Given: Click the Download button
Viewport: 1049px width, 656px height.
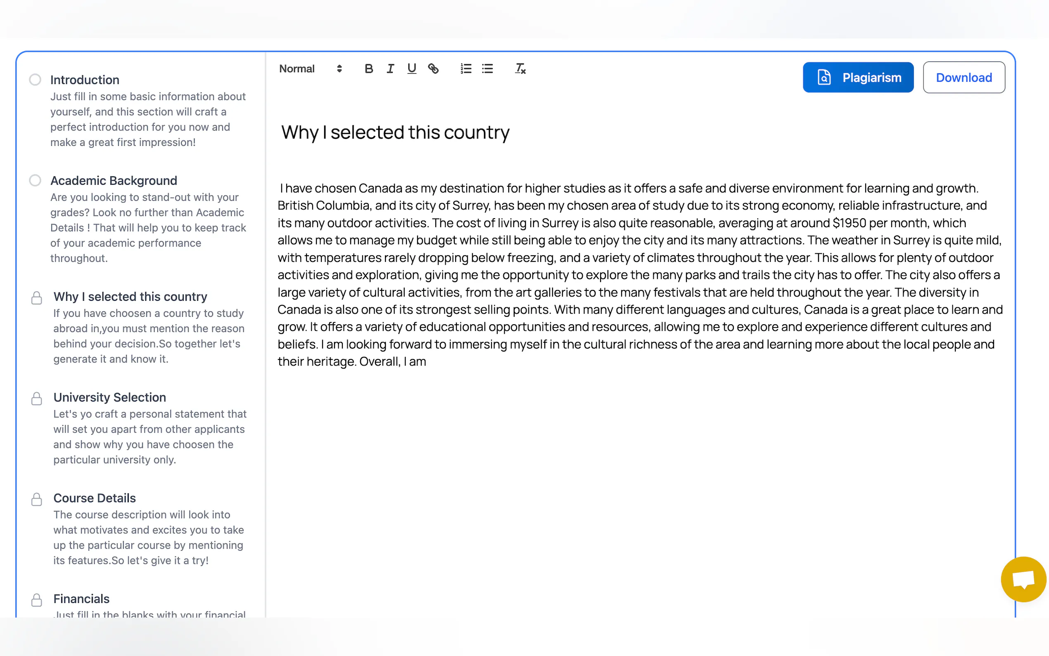Looking at the screenshot, I should (x=964, y=78).
